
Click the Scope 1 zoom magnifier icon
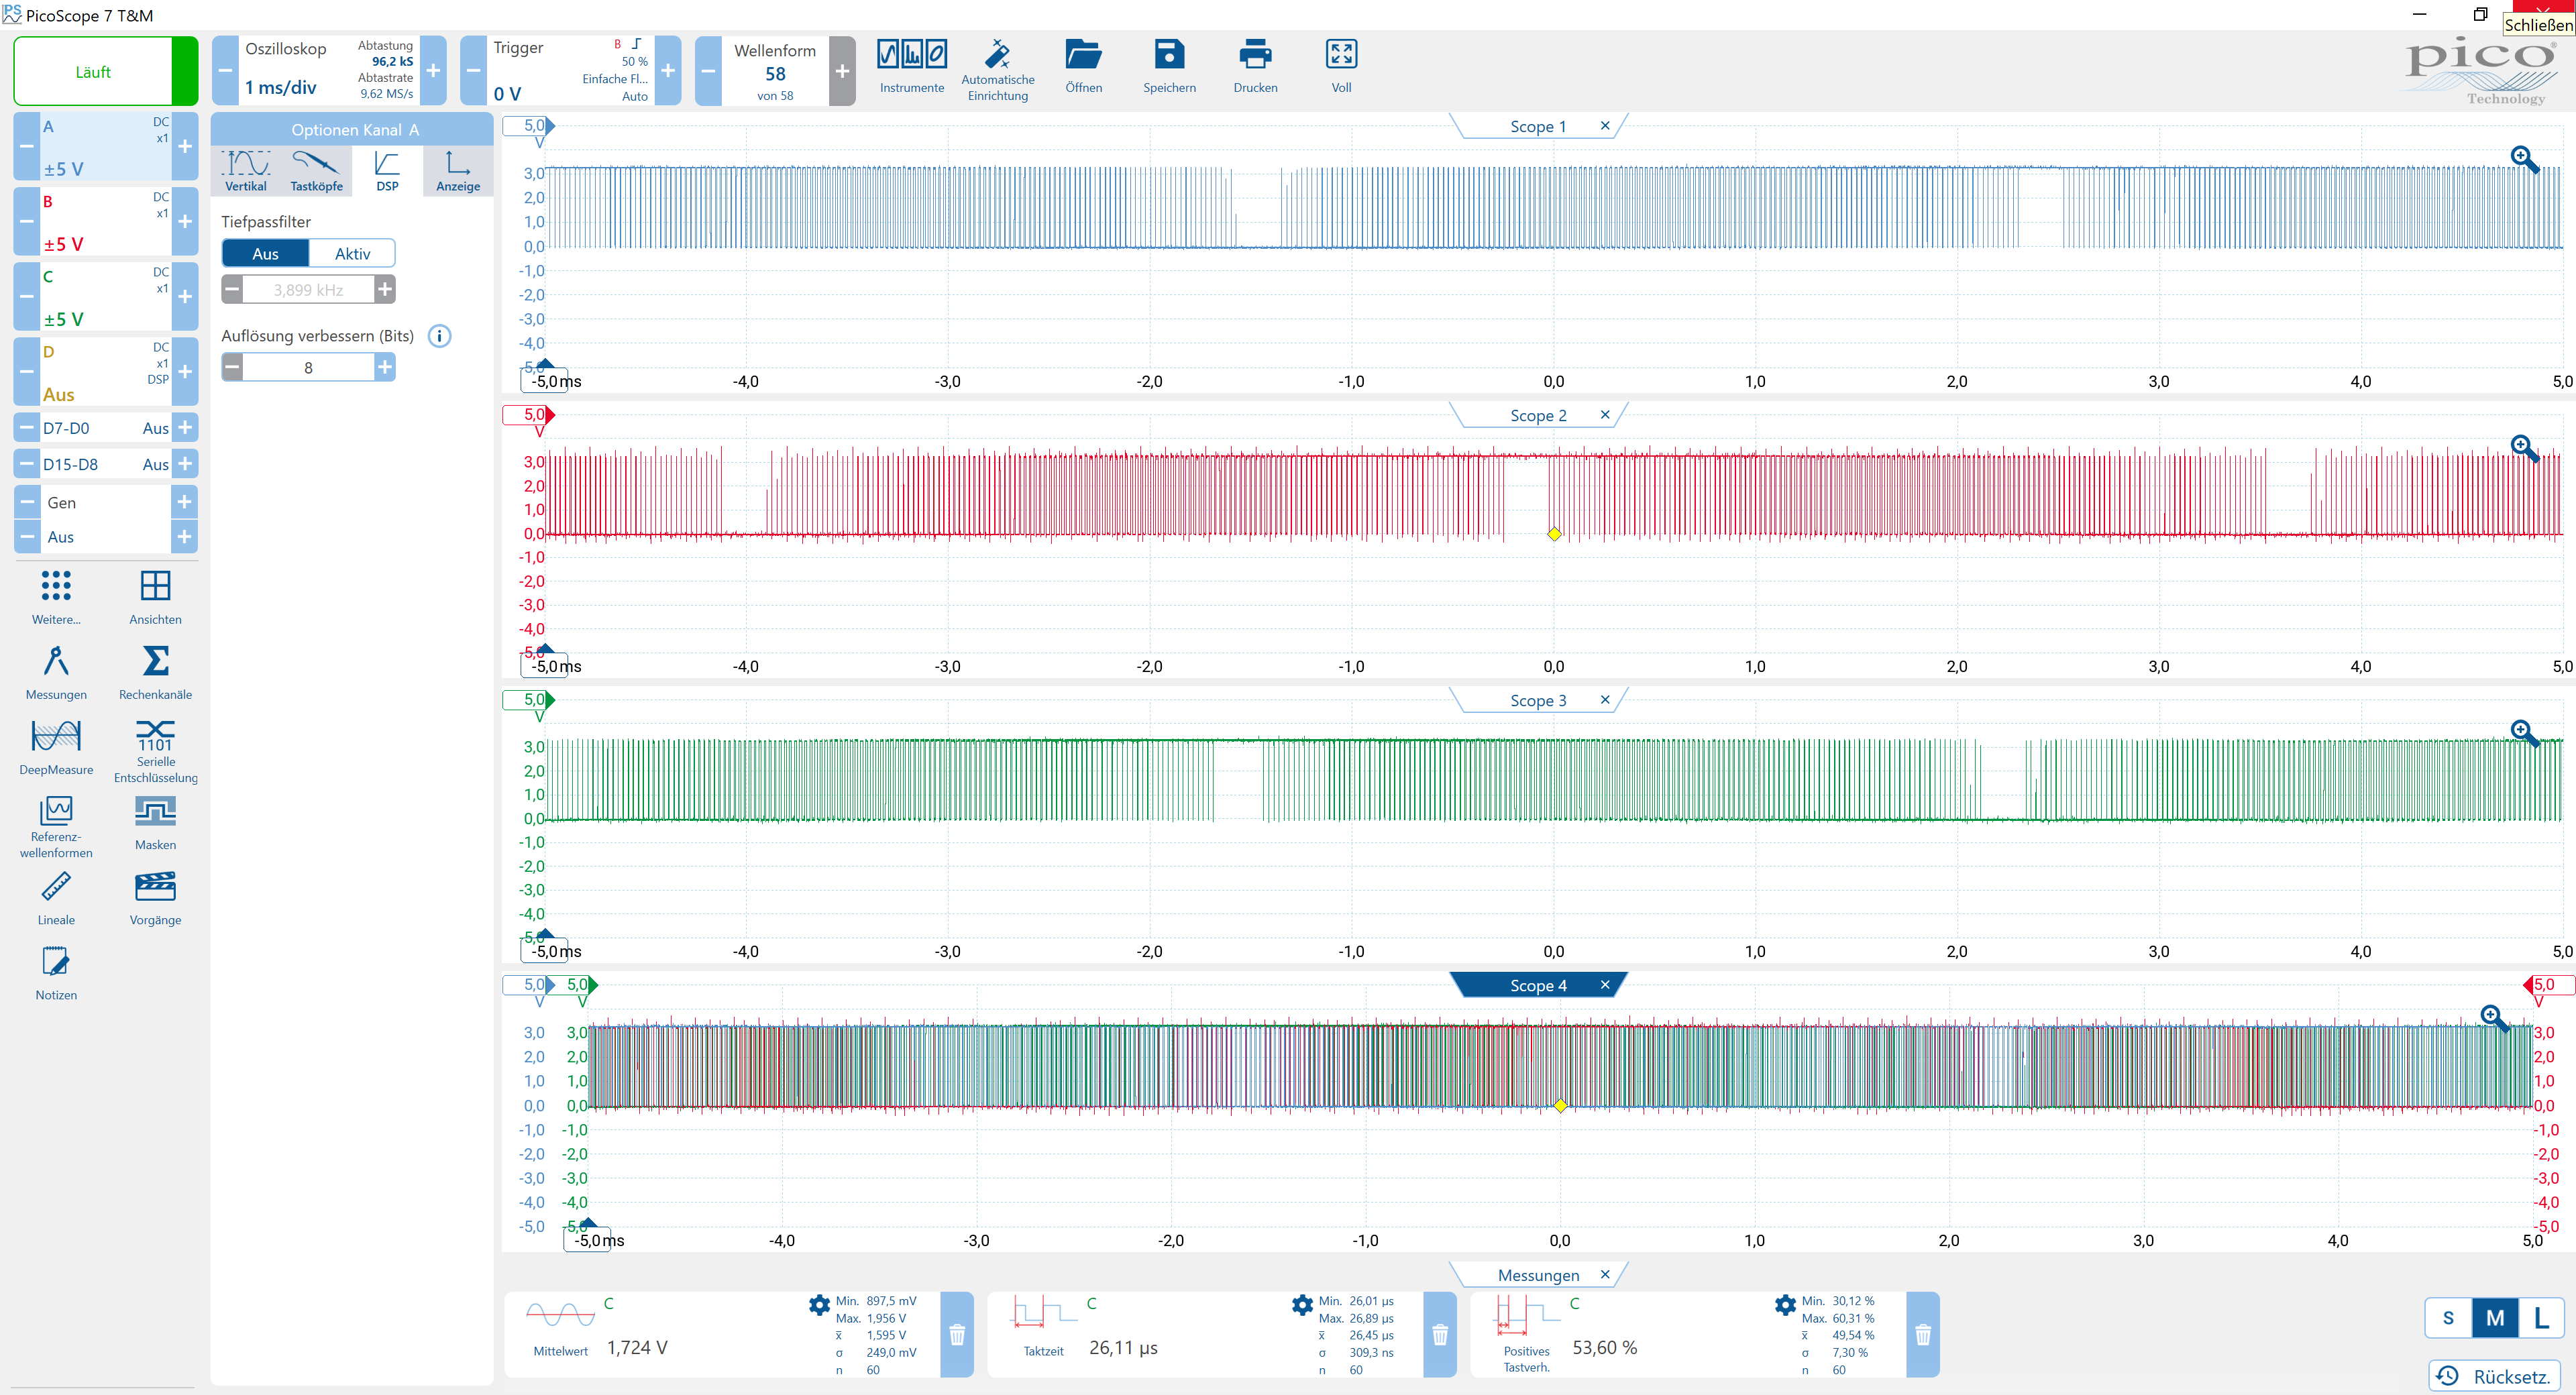pyautogui.click(x=2525, y=159)
